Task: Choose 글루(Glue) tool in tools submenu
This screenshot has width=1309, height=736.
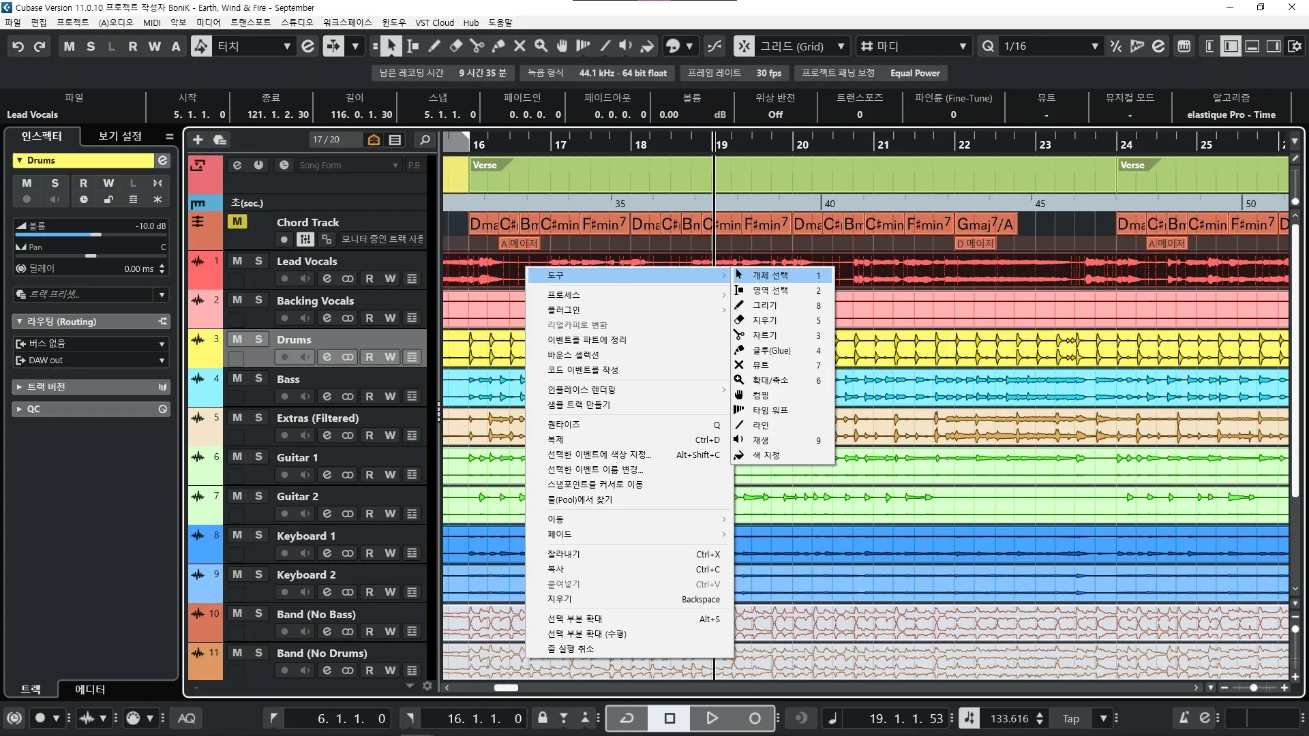Action: click(783, 350)
